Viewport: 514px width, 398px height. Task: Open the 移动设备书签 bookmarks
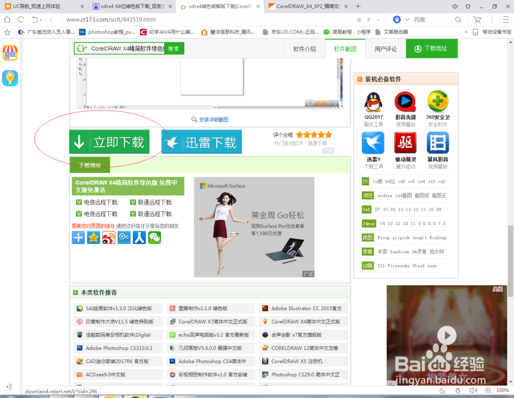pyautogui.click(x=492, y=32)
